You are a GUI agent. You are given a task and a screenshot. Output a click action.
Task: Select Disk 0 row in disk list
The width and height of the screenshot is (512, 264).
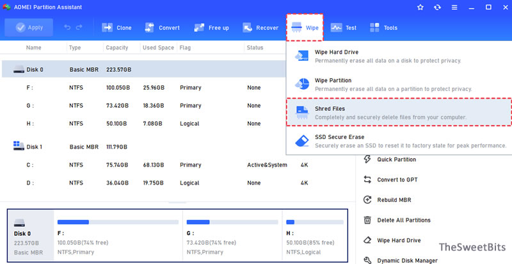[x=143, y=69]
